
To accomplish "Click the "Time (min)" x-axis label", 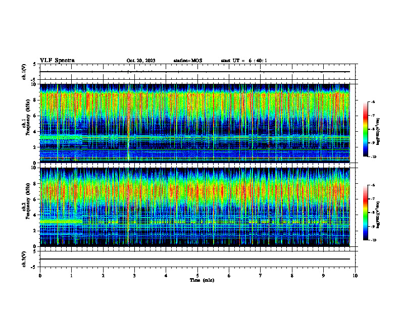I will (x=202, y=280).
